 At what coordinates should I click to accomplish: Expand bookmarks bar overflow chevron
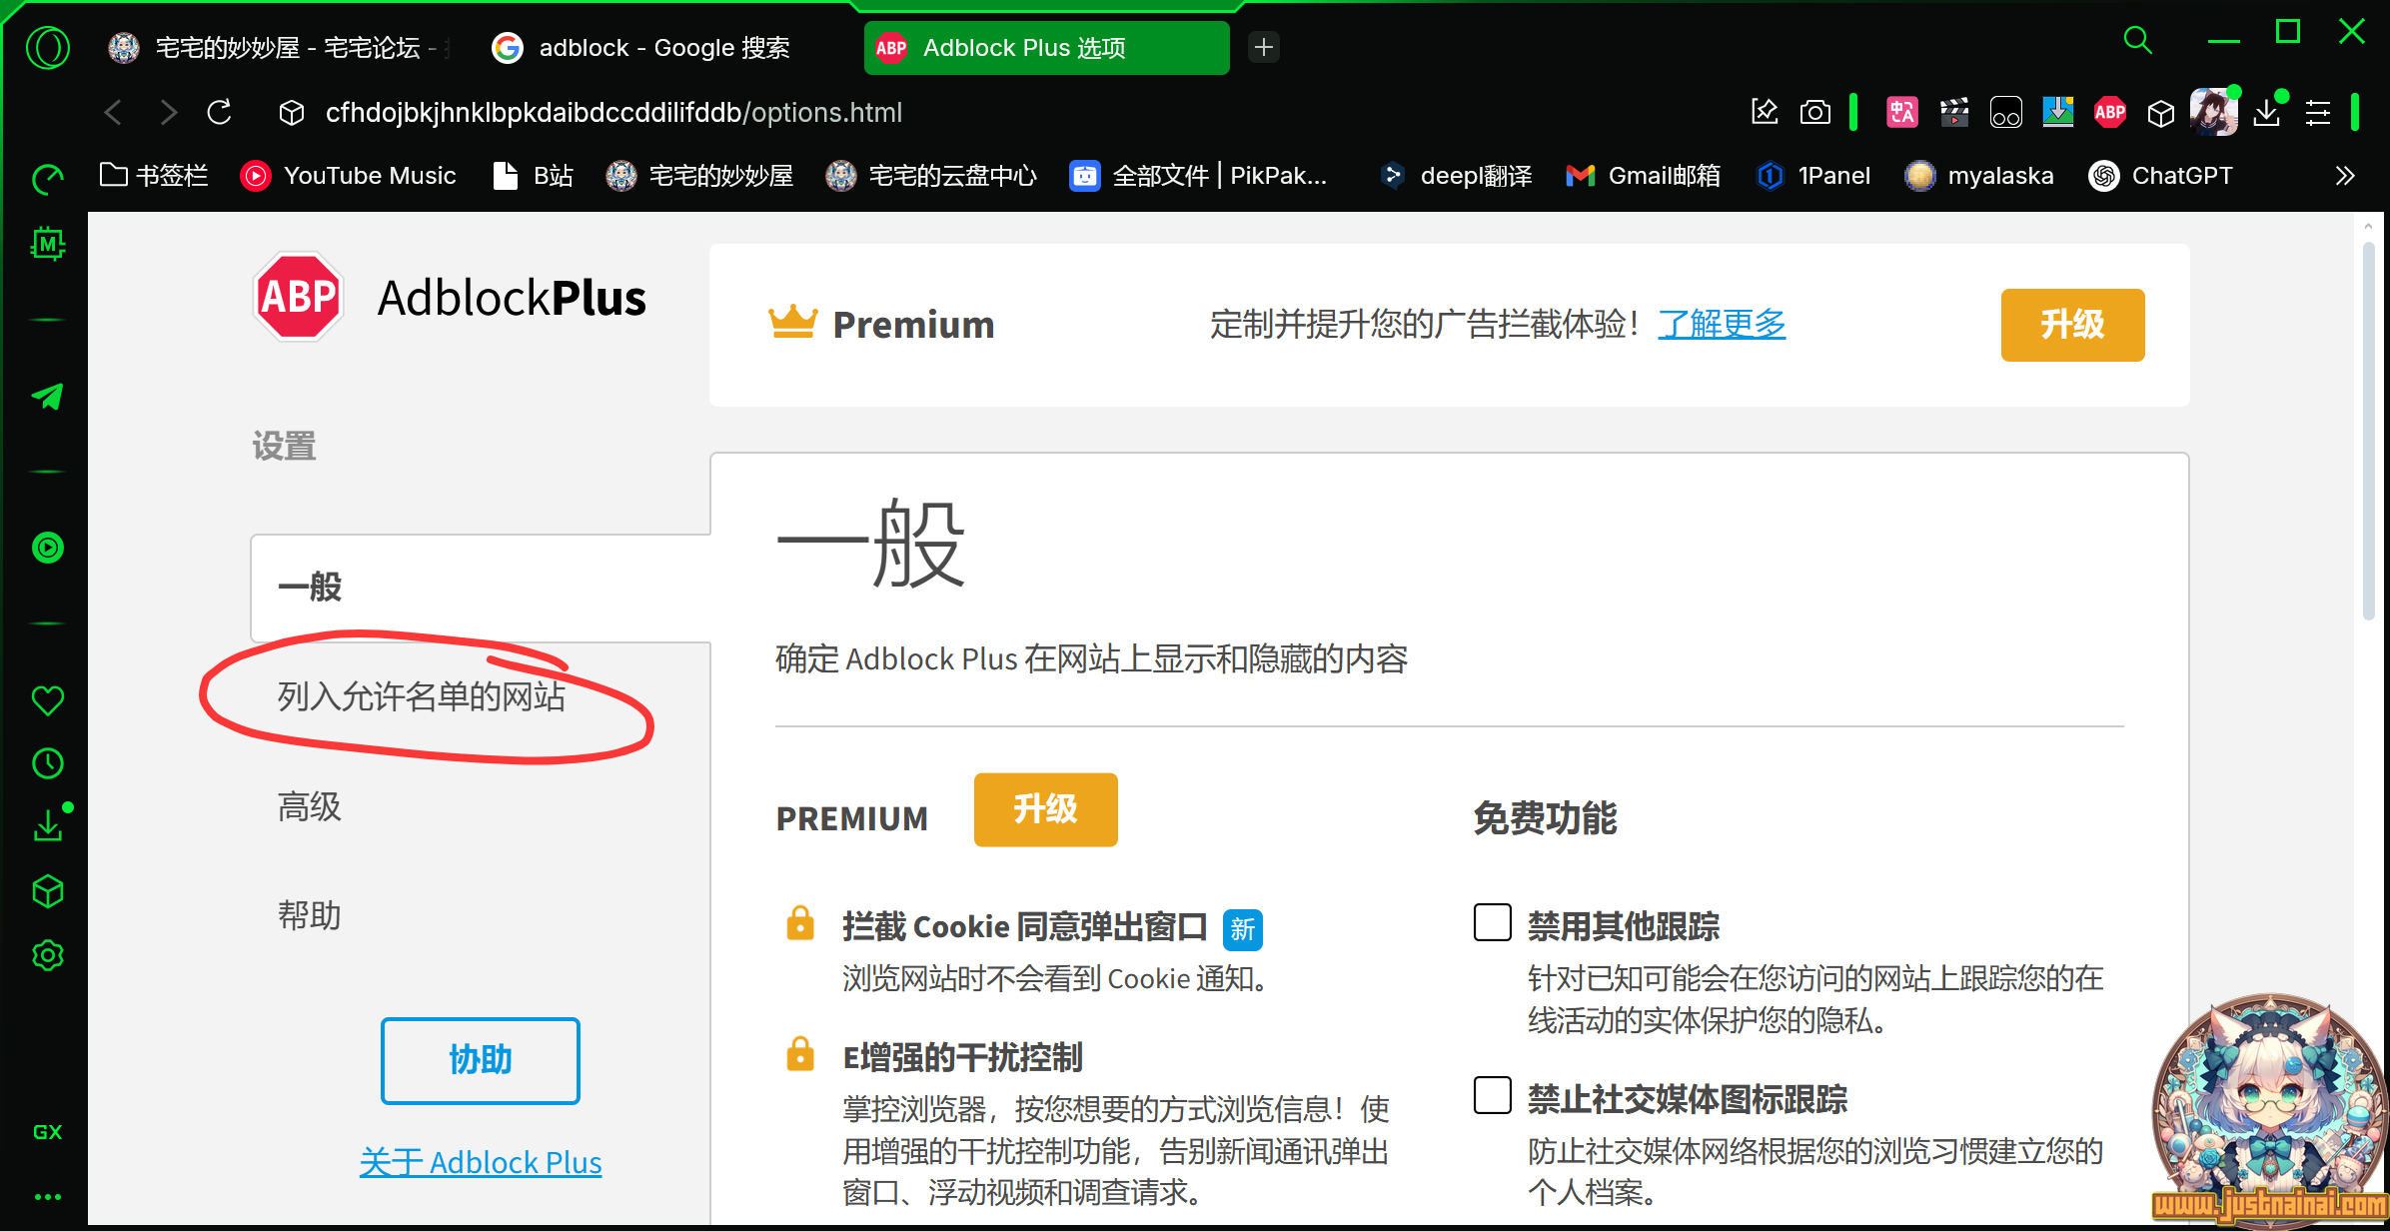click(x=2345, y=176)
